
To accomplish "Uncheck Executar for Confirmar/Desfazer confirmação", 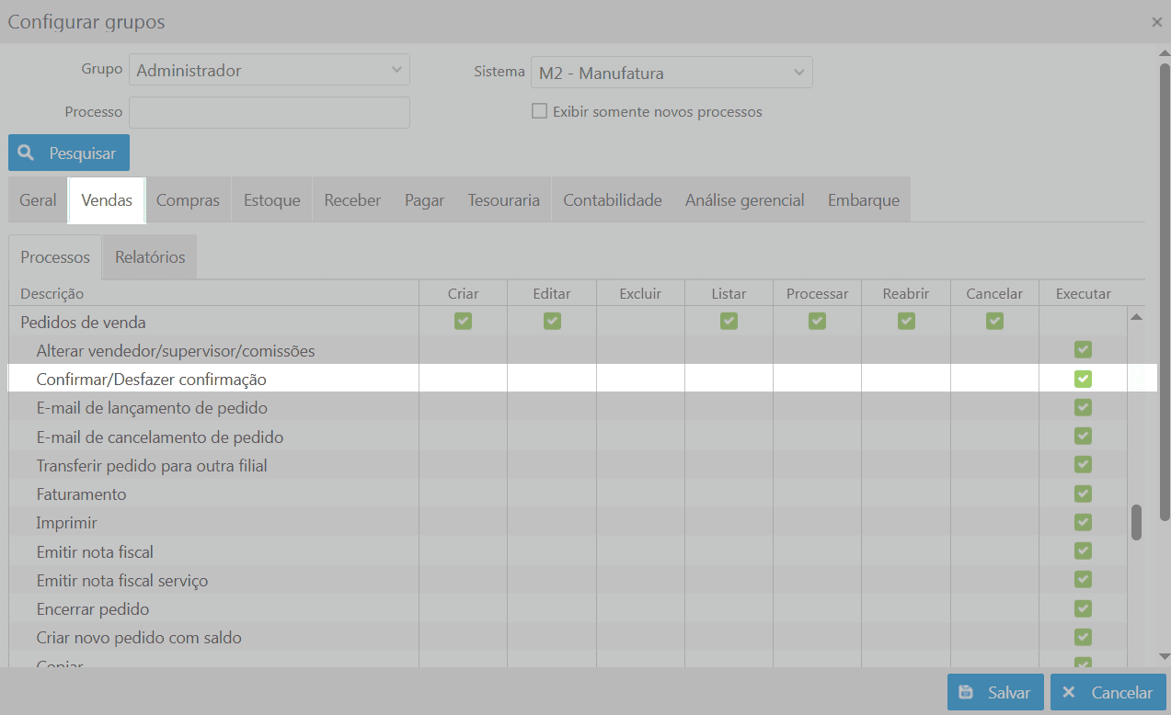I will [1083, 379].
